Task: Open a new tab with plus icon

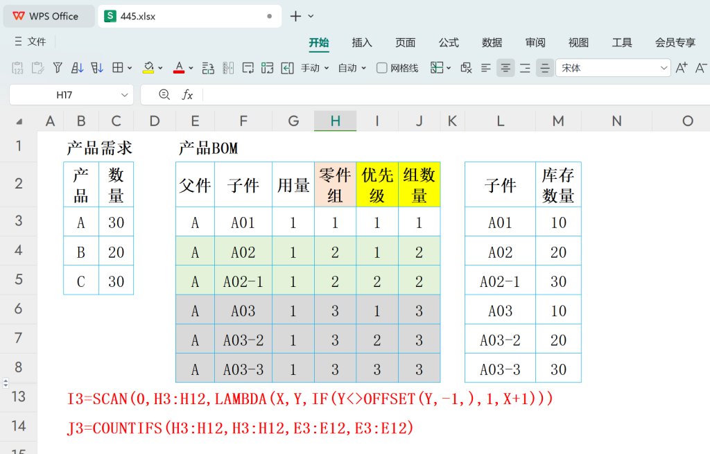Action: (x=295, y=17)
